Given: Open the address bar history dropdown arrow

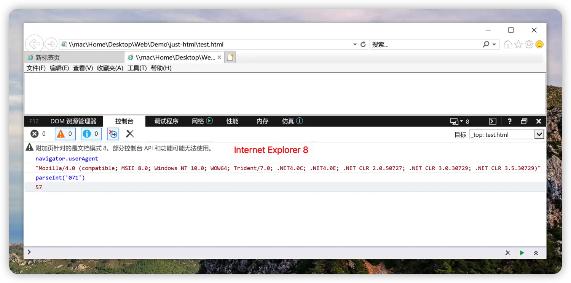Looking at the screenshot, I should [x=355, y=44].
